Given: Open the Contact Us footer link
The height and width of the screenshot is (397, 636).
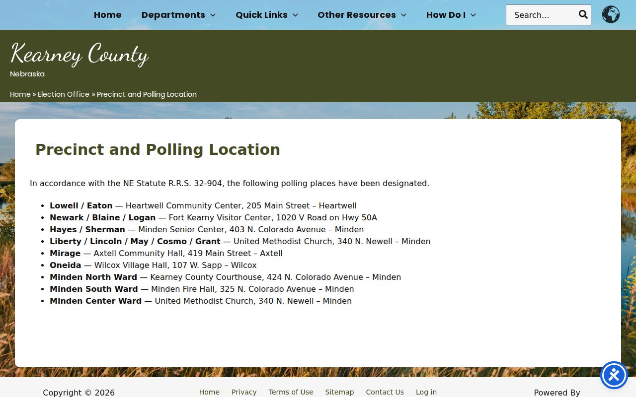Looking at the screenshot, I should (385, 392).
